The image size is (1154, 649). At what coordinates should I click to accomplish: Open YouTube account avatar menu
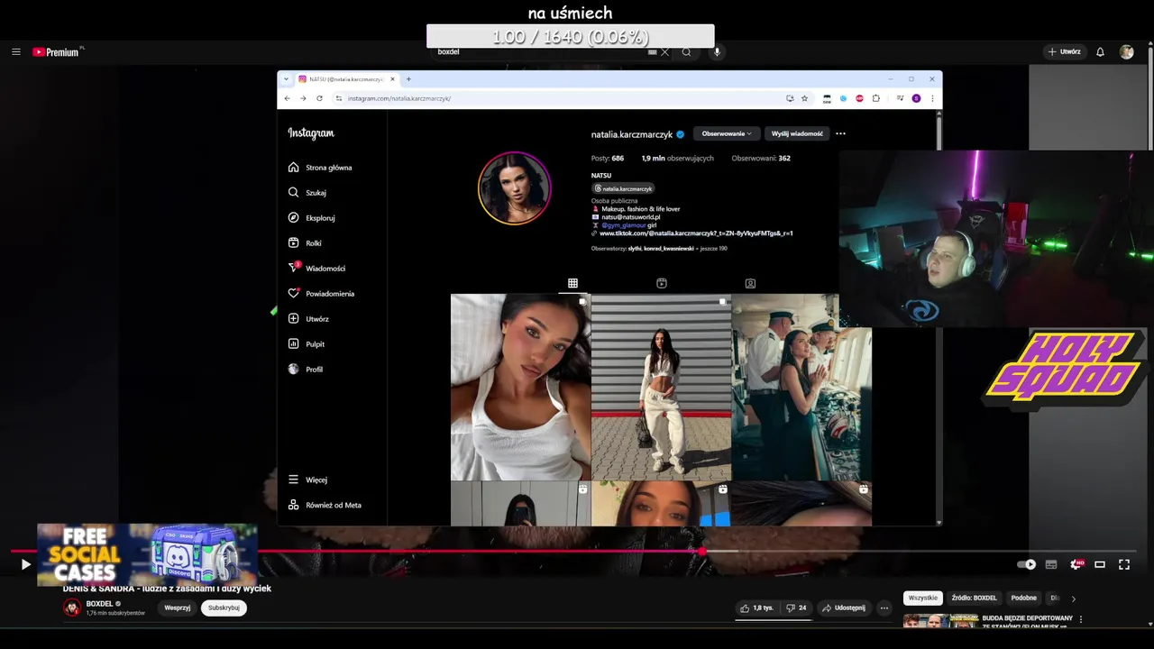tap(1126, 52)
